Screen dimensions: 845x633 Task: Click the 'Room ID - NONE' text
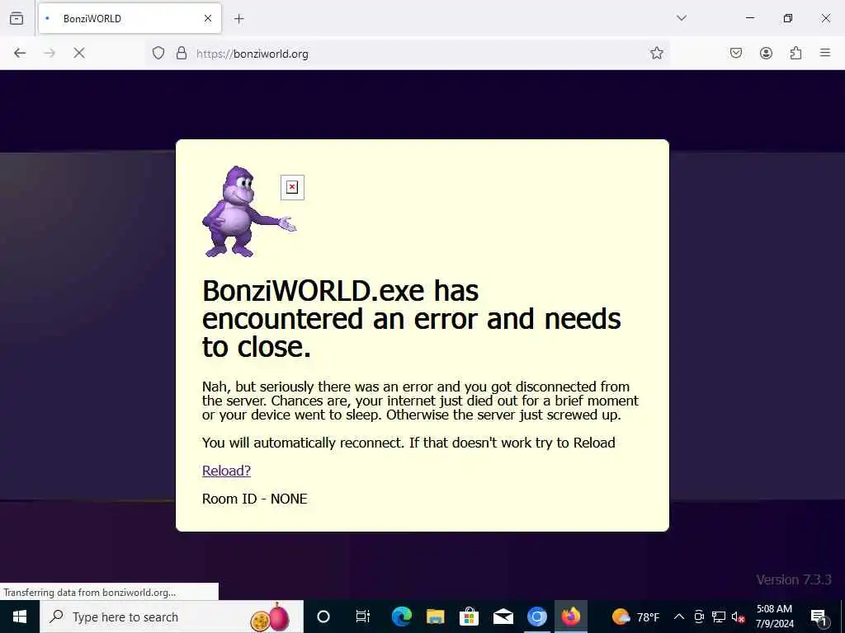click(x=254, y=499)
